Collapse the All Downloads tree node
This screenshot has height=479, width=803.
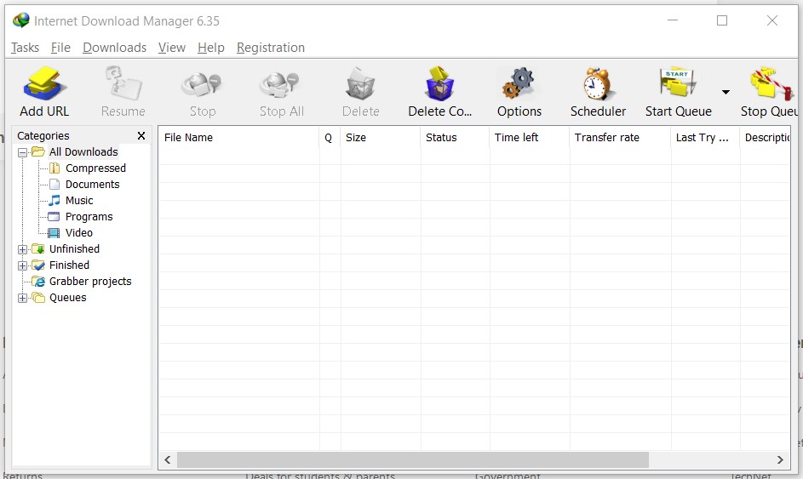coord(22,152)
